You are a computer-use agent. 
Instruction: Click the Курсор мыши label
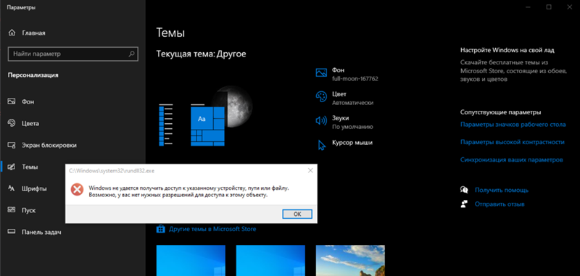click(x=352, y=142)
